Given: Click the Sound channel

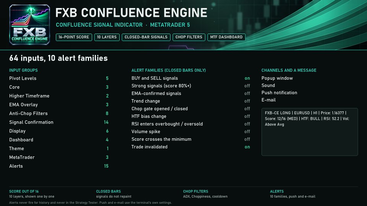Looking at the screenshot, I should coord(268,85).
